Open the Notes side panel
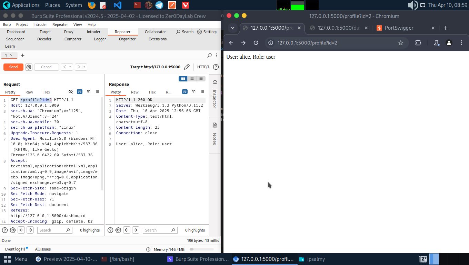This screenshot has height=265, width=469. coord(215,135)
